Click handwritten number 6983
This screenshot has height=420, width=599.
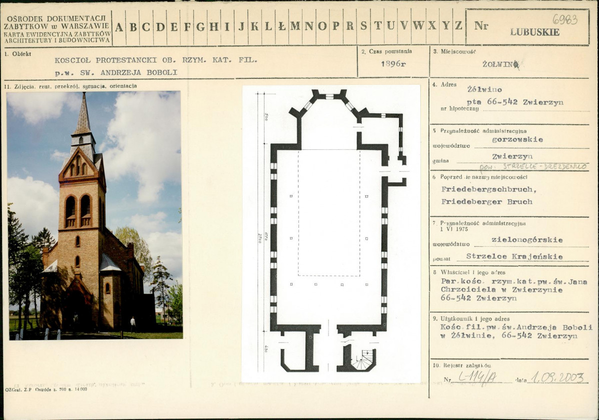click(x=565, y=19)
